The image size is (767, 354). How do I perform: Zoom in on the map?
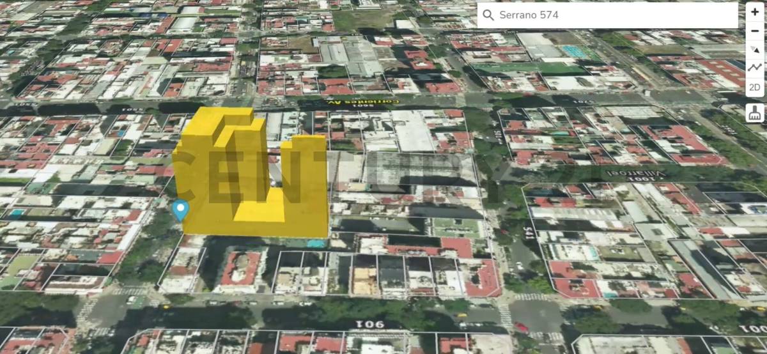pos(755,12)
